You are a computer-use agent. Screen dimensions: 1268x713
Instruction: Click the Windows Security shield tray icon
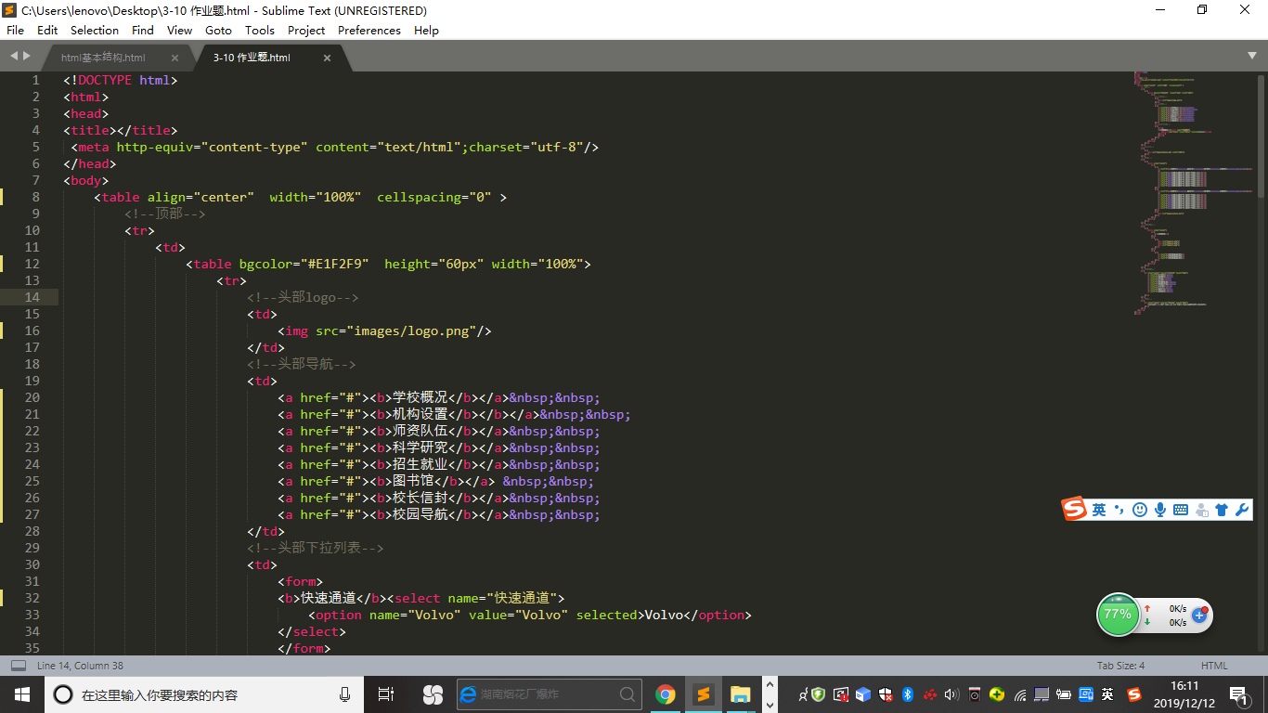886,694
